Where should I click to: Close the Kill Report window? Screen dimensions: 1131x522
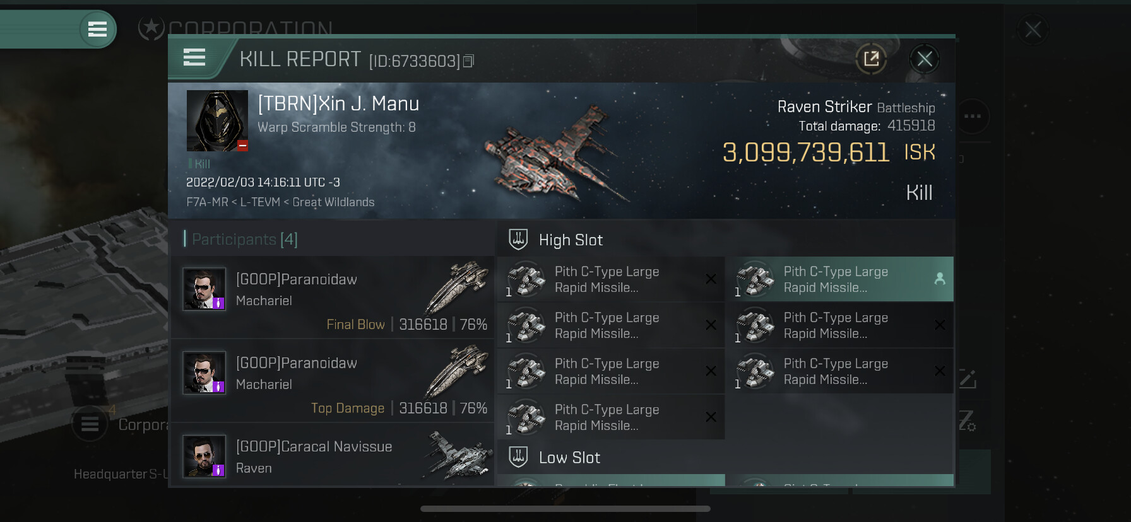925,59
